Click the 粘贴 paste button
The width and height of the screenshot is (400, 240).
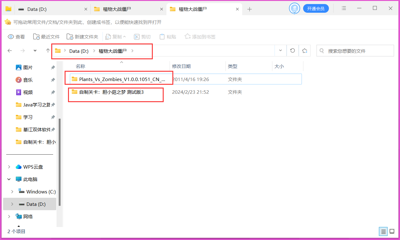168,37
